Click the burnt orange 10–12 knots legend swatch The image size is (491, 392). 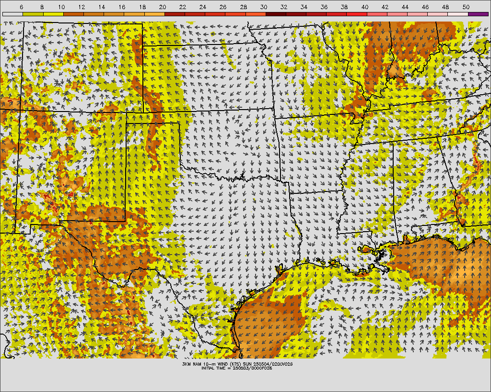[73, 14]
